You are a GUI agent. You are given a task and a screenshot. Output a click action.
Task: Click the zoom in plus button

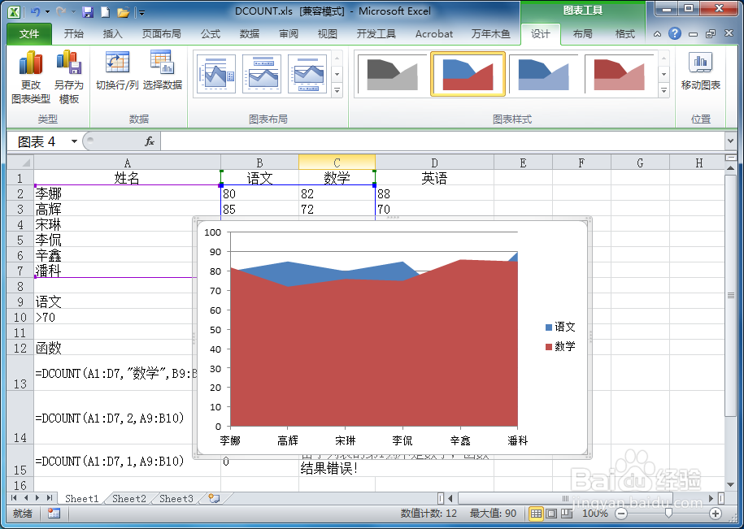pos(716,514)
